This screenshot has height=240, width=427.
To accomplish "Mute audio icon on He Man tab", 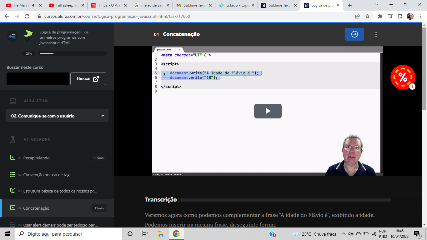I will click(33, 5).
